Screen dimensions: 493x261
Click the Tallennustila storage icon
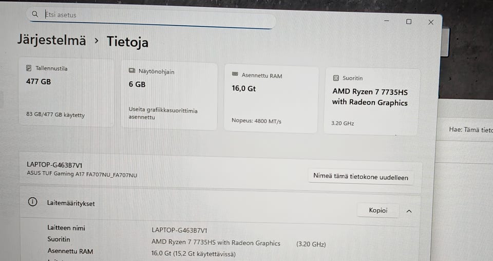29,68
